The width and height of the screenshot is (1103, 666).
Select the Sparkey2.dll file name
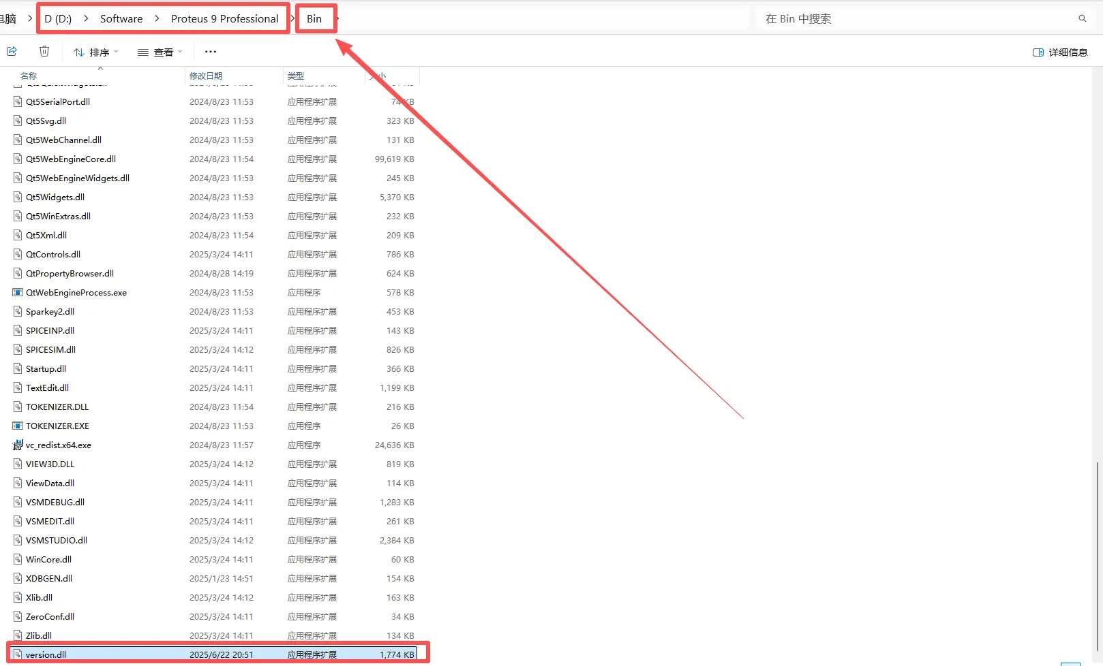[x=50, y=311]
